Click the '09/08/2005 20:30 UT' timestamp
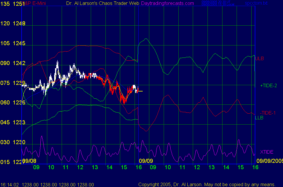This screenshot has width=283, height=187. tap(216, 2)
